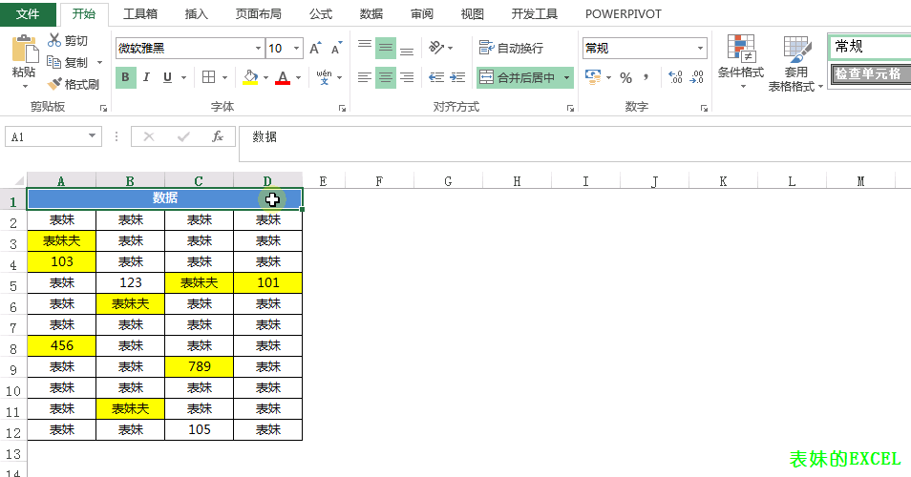911x477 pixels.
Task: Select yellow cell containing 456
Action: (61, 346)
